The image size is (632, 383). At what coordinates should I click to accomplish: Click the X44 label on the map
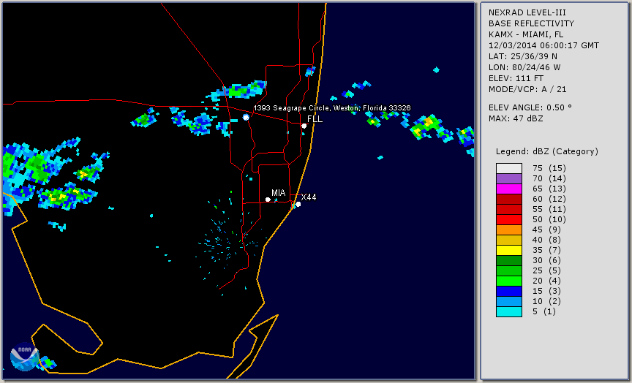click(309, 197)
